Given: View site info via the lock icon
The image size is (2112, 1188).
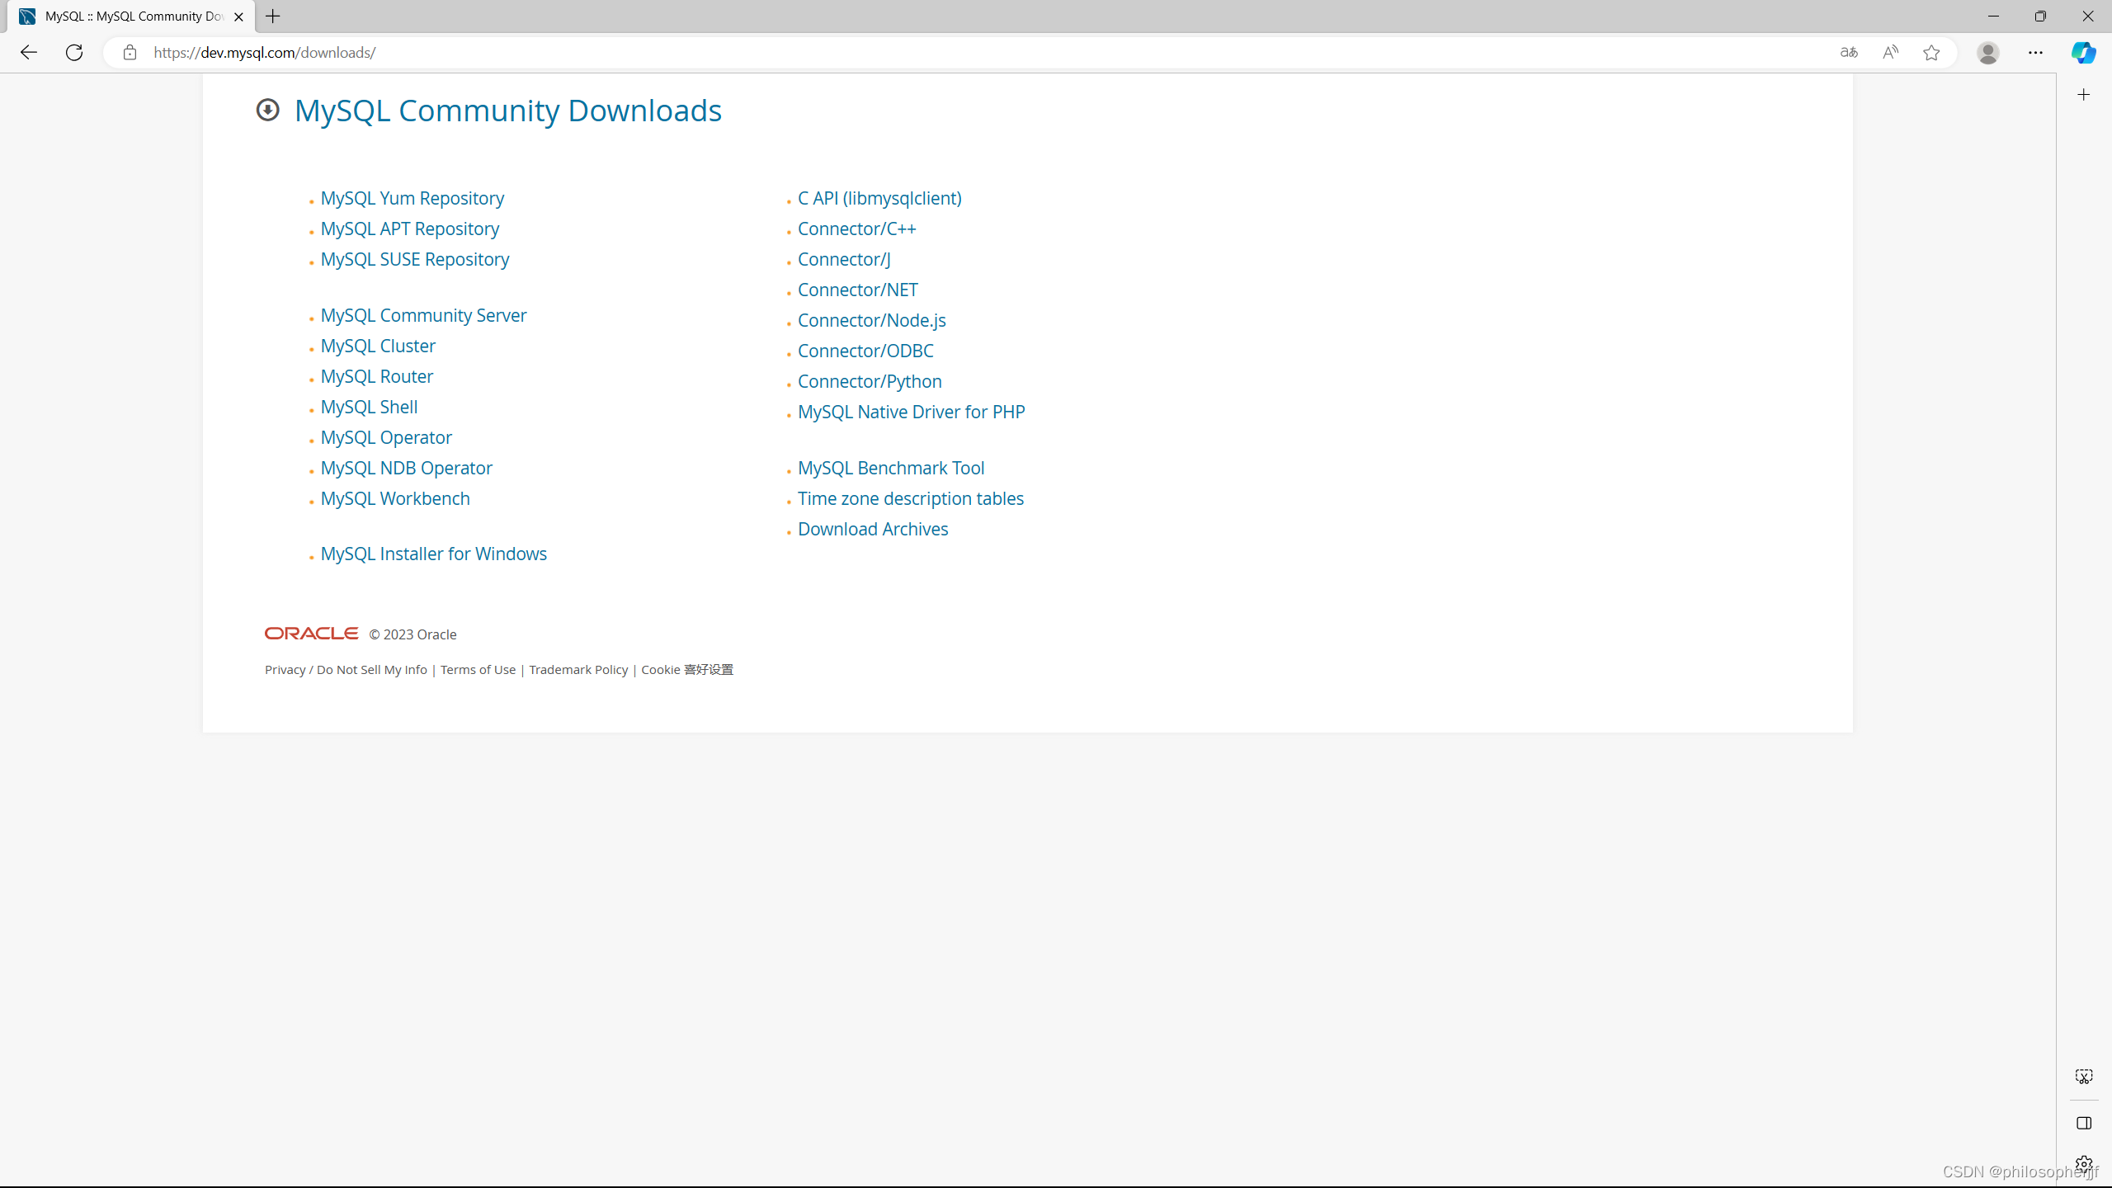Looking at the screenshot, I should pyautogui.click(x=130, y=53).
